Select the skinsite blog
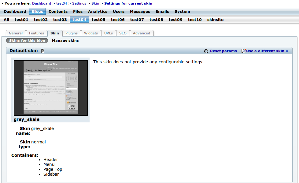The image size is (299, 183). click(x=215, y=19)
